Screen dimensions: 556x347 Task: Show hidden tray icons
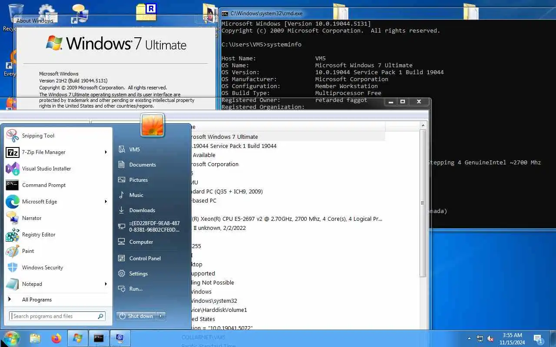click(469, 338)
